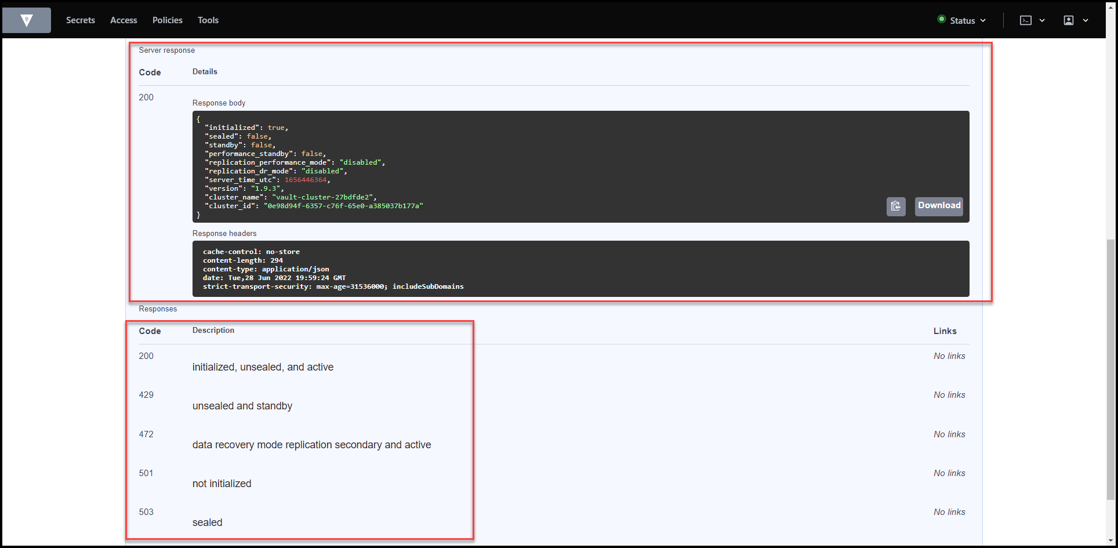Expand the console panel chevron

click(1043, 20)
